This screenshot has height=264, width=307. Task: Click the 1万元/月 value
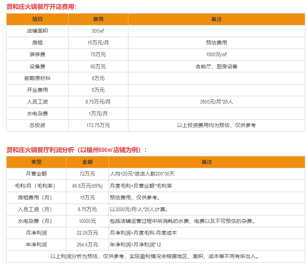(98, 114)
